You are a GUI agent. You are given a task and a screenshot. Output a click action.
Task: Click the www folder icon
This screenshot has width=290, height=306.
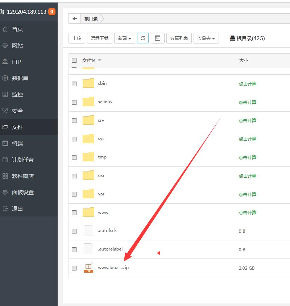pyautogui.click(x=88, y=212)
